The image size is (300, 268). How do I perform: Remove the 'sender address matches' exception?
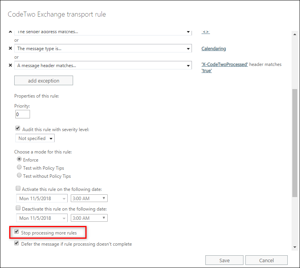[10, 32]
